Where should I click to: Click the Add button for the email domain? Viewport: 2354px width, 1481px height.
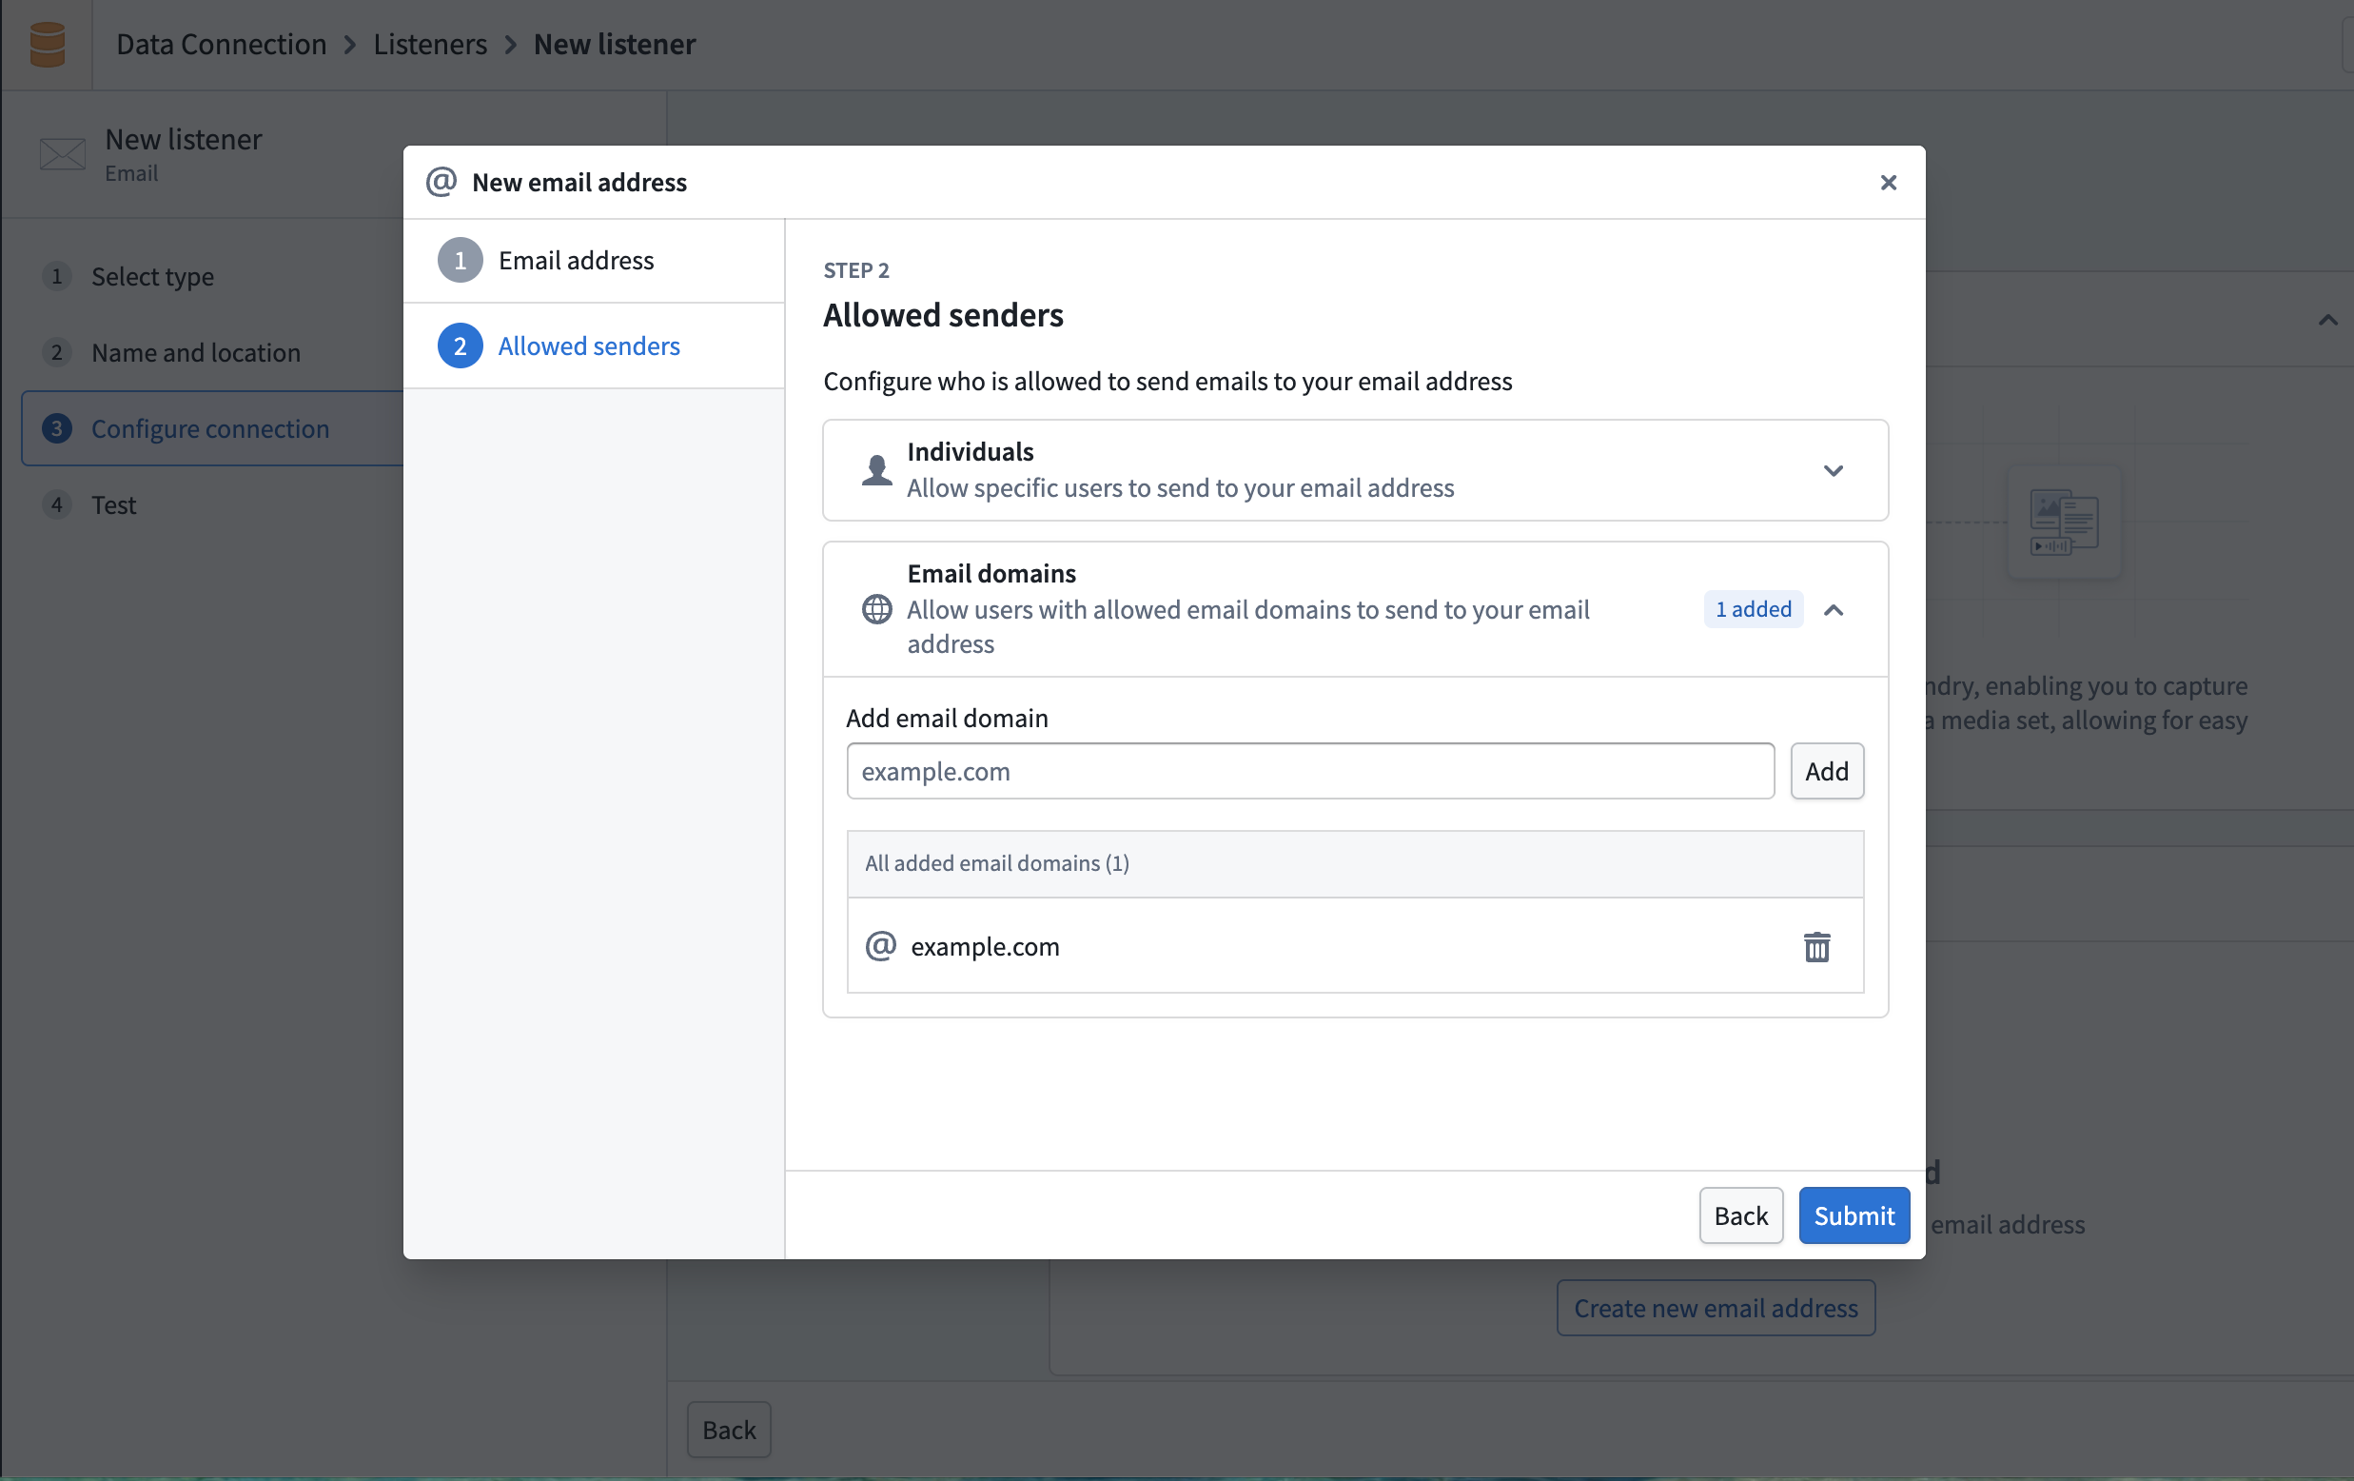coord(1827,771)
